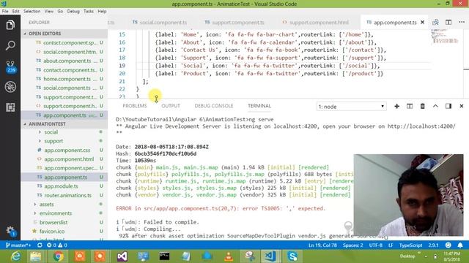Click TypeScript language mode indicator
The image size is (469, 263).
pyautogui.click(x=410, y=245)
